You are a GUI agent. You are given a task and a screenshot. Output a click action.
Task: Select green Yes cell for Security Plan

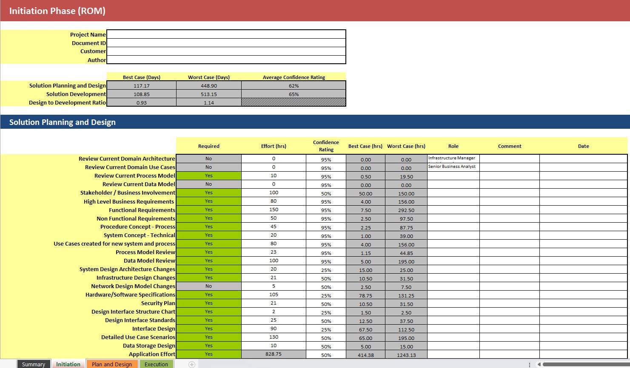[208, 303]
